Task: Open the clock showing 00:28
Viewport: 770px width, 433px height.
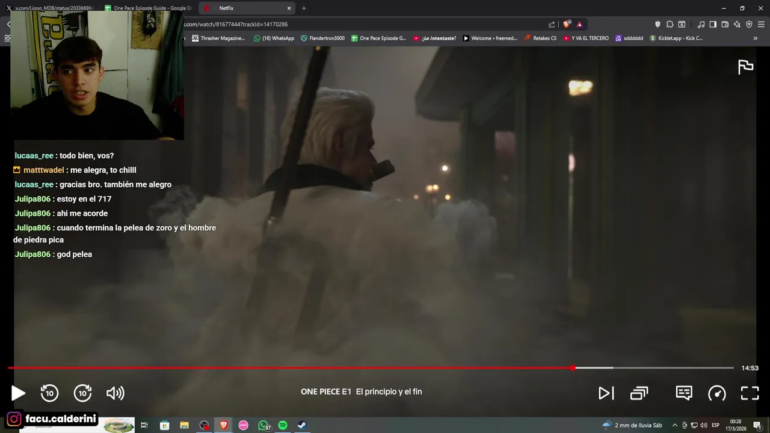Action: tap(736, 425)
